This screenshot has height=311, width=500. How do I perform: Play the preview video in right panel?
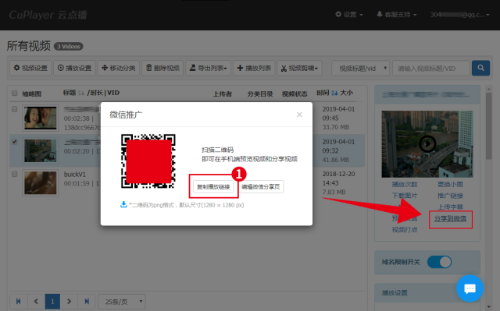pyautogui.click(x=427, y=144)
